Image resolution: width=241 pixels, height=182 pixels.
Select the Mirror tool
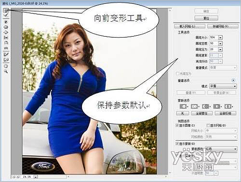[x=6, y=43]
